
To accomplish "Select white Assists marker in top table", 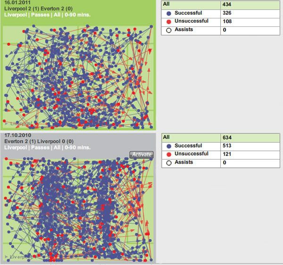I will click(x=169, y=30).
